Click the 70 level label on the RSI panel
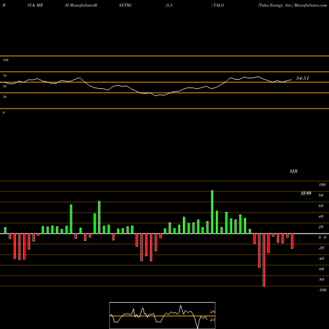The width and height of the screenshot is (329, 329). (5, 76)
